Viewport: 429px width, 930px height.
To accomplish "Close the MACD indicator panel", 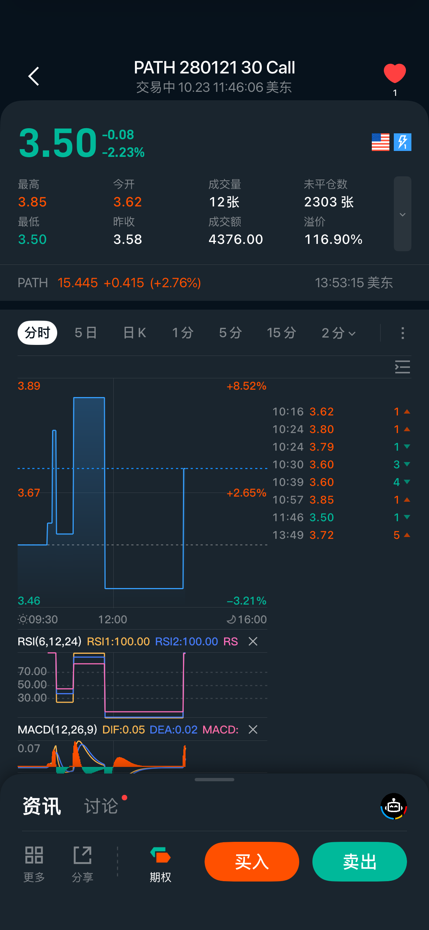I will [x=253, y=729].
